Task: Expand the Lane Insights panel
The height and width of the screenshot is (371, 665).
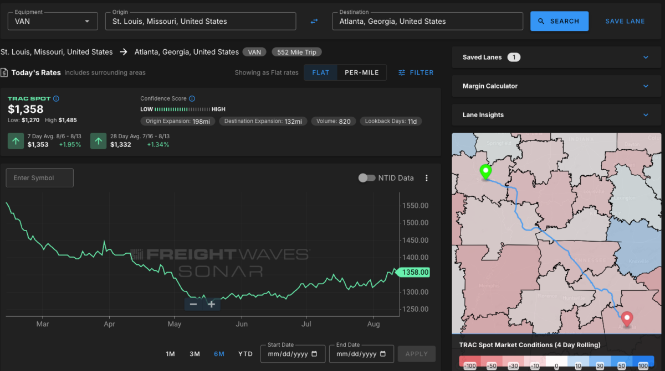Action: 556,115
